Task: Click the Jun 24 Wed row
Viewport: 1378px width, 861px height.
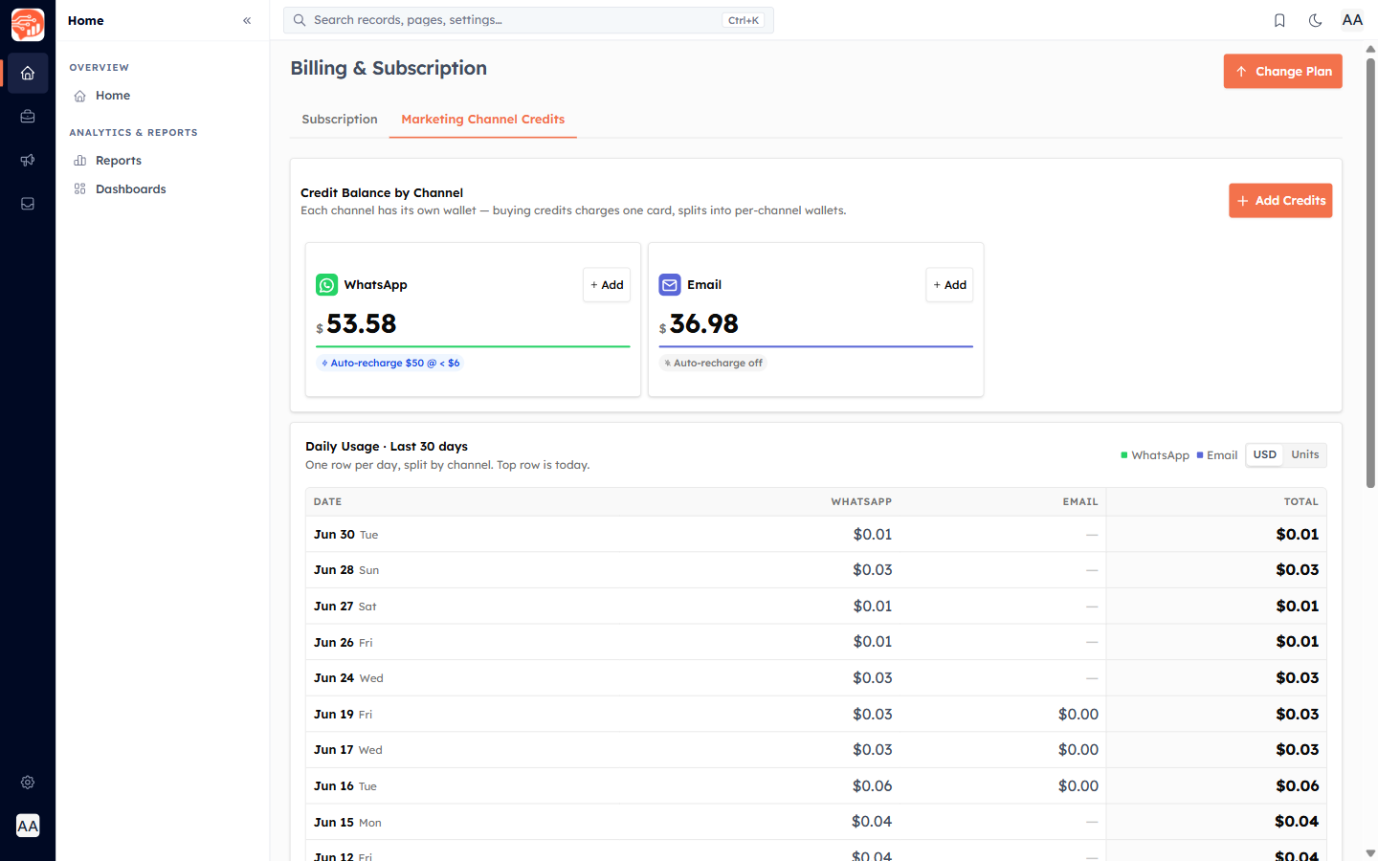Action: [816, 678]
